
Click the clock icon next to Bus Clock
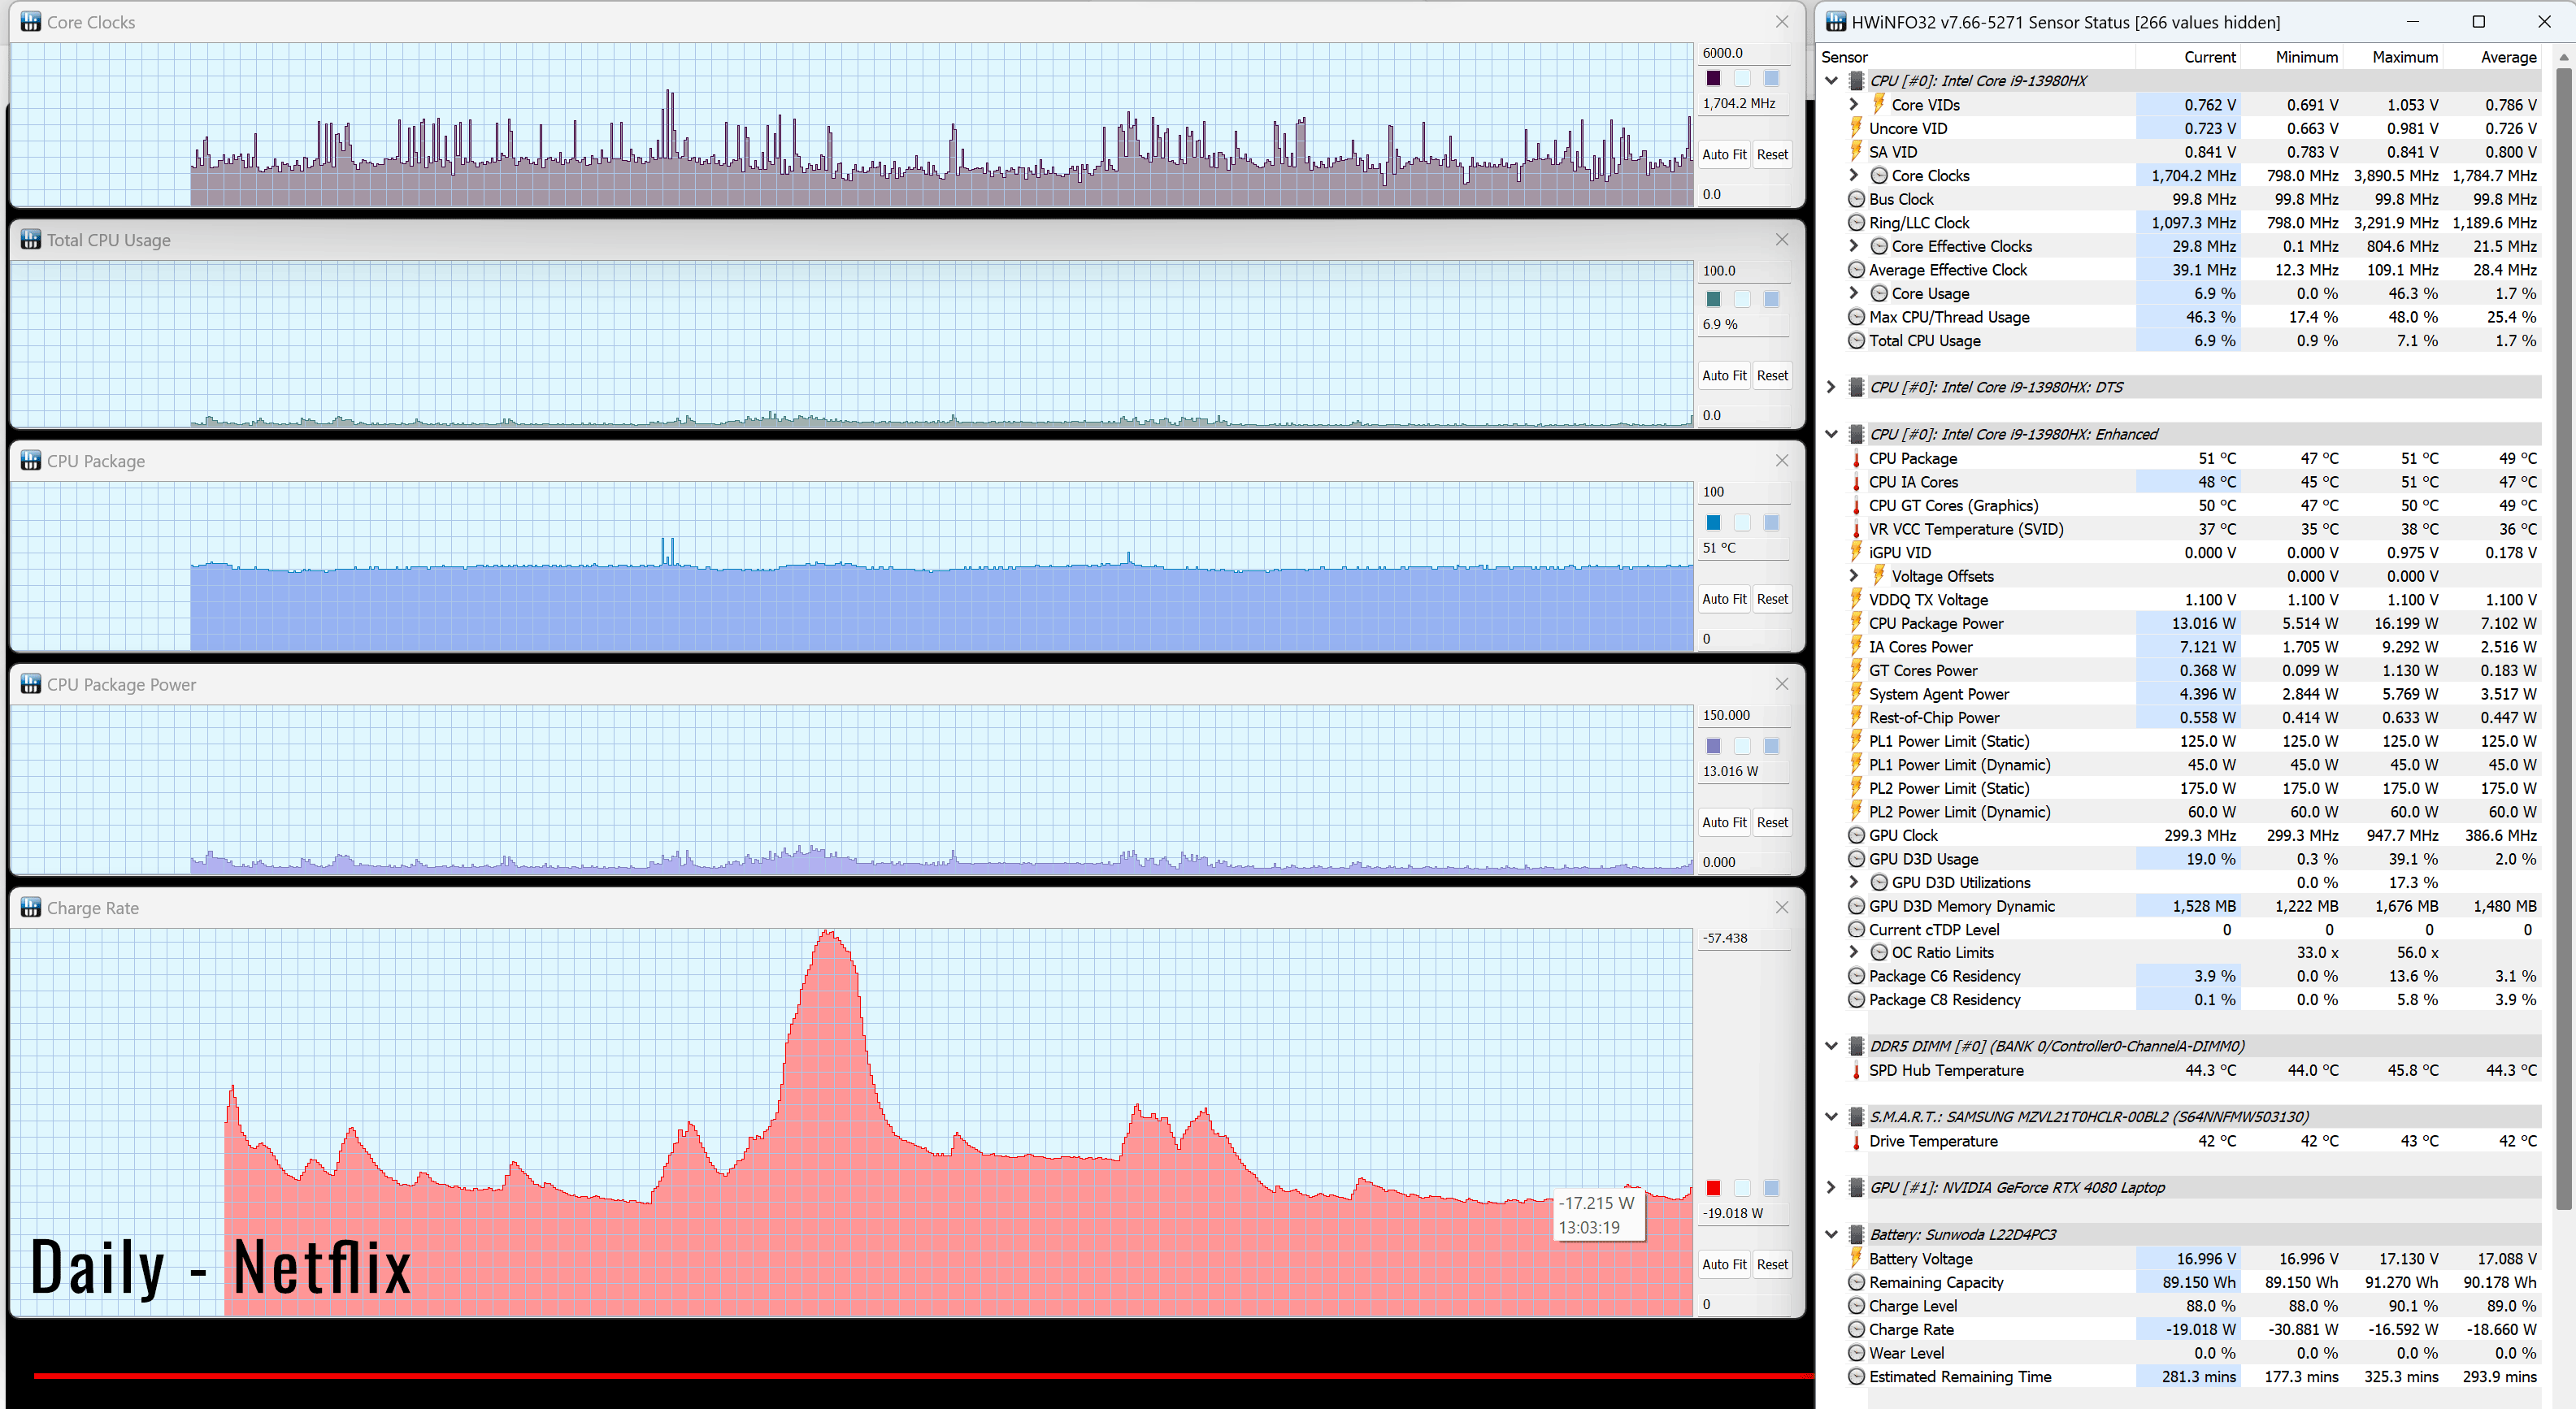click(x=1856, y=199)
